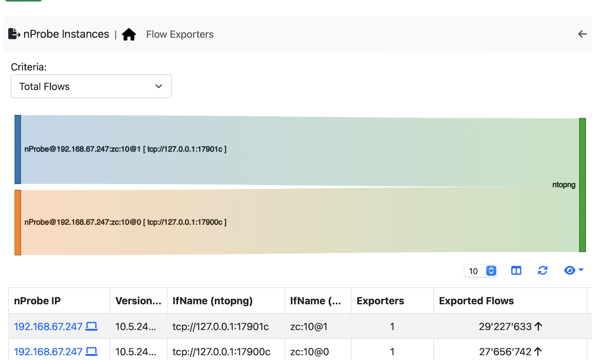Open the Flow Exporters breadcrumb
592x360 pixels.
tap(180, 34)
